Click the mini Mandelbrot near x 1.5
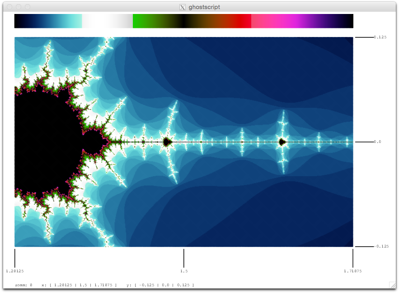399x293 pixels. pos(167,142)
